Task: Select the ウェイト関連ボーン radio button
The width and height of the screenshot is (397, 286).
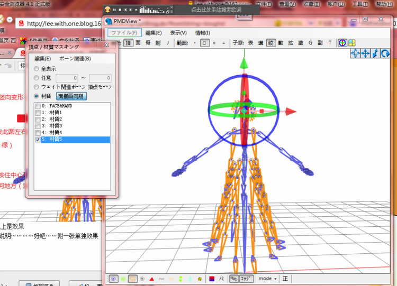Action: click(x=36, y=87)
